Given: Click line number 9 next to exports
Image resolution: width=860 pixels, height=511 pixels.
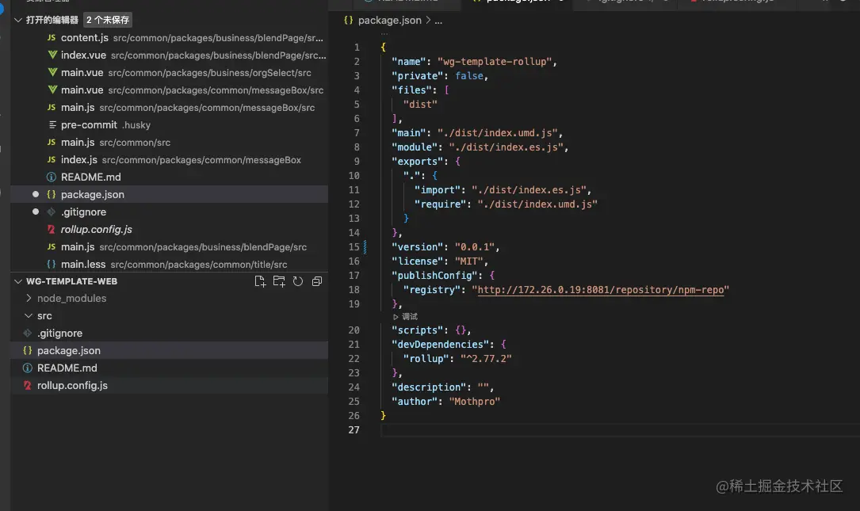Looking at the screenshot, I should 357,161.
